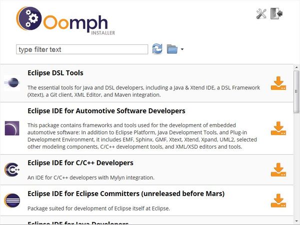Viewport: 300px width, 225px height.
Task: Open Eclipse IDE for Automotive Software Developers title
Action: coord(106,111)
